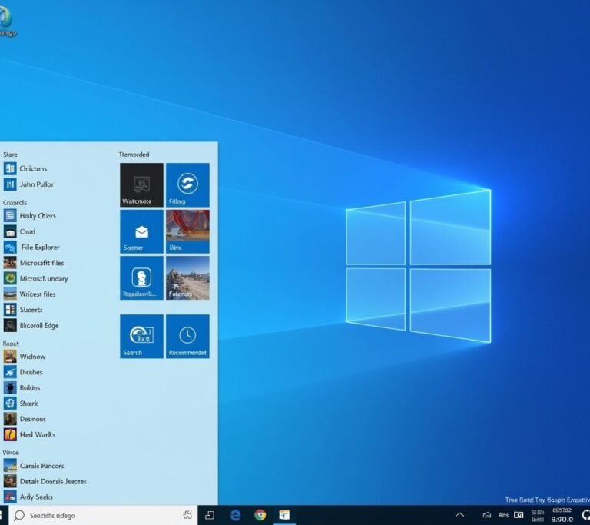The height and width of the screenshot is (525, 590).
Task: Open the dark Watcmoss tile
Action: pos(141,185)
